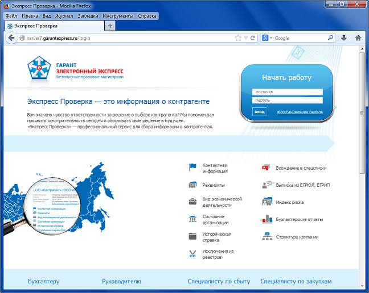The image size is (369, 293).
Task: Click the Реквизиты icon
Action: pos(192,185)
